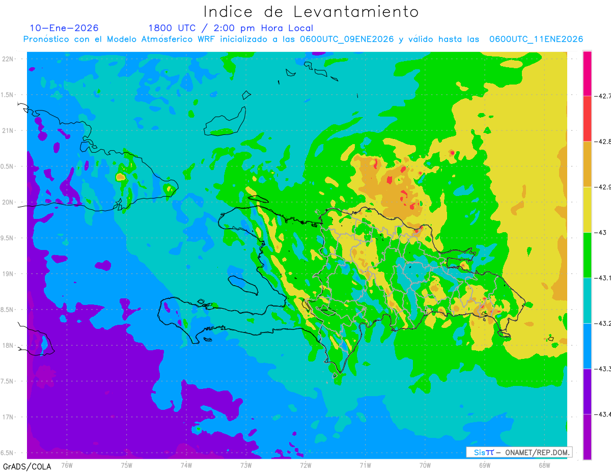This screenshot has height=472, width=611.
Task: Select the '17N' latitude label
Action: click(x=8, y=417)
